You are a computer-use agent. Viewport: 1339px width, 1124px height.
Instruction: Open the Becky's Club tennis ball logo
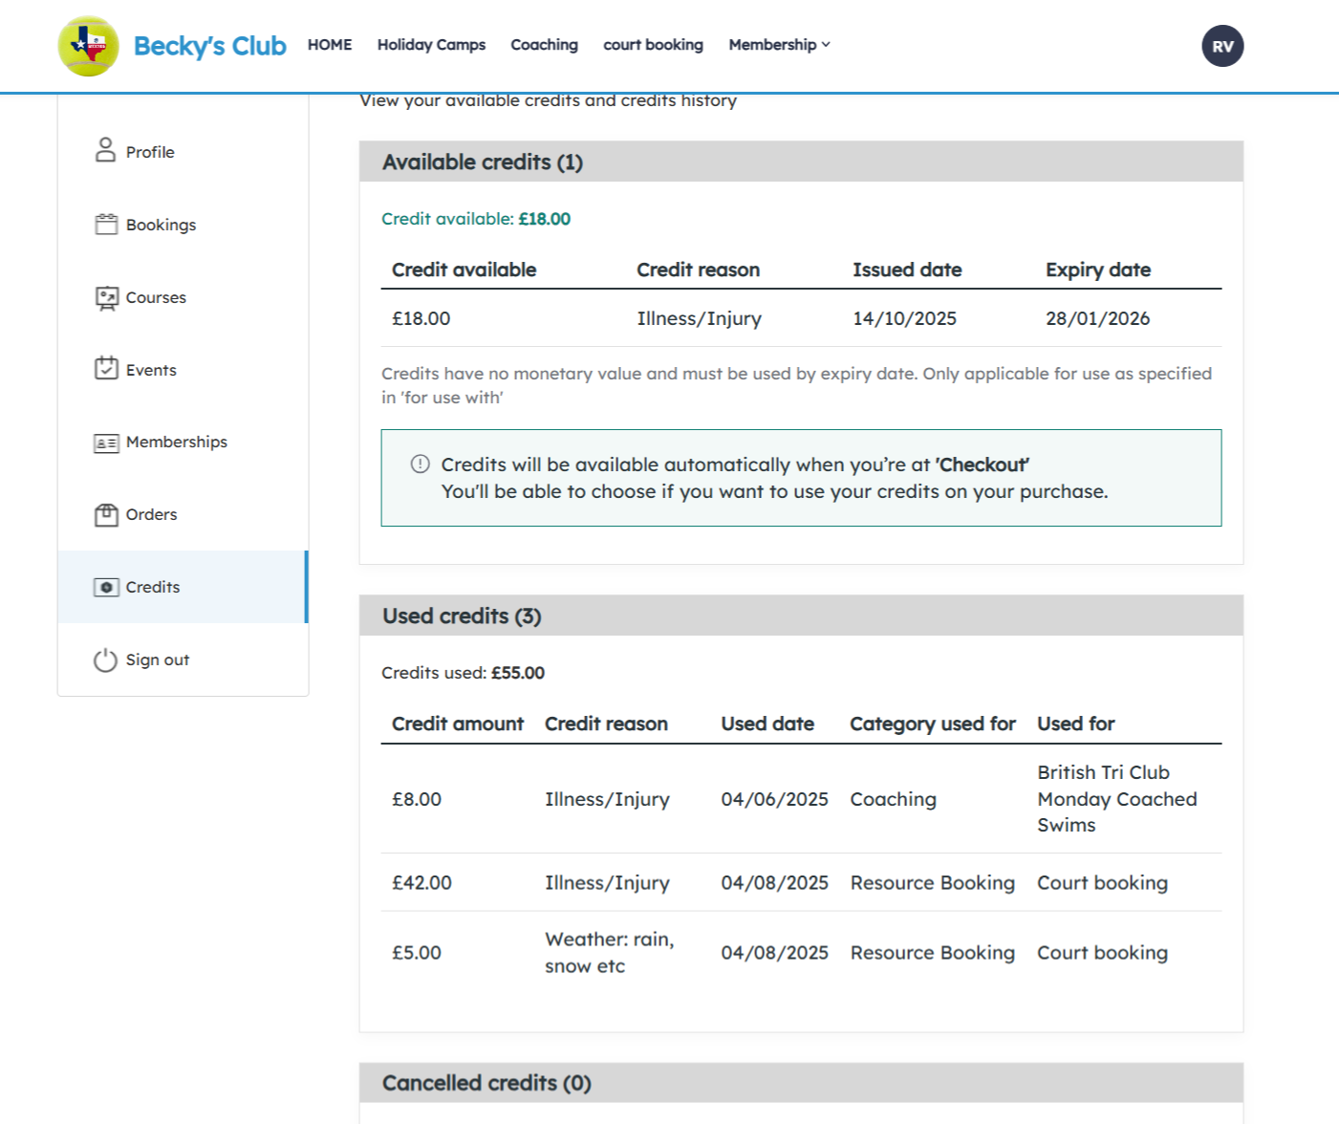88,46
